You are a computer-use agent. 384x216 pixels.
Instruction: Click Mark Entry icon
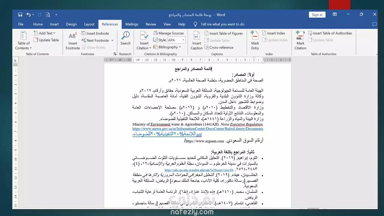(255, 40)
